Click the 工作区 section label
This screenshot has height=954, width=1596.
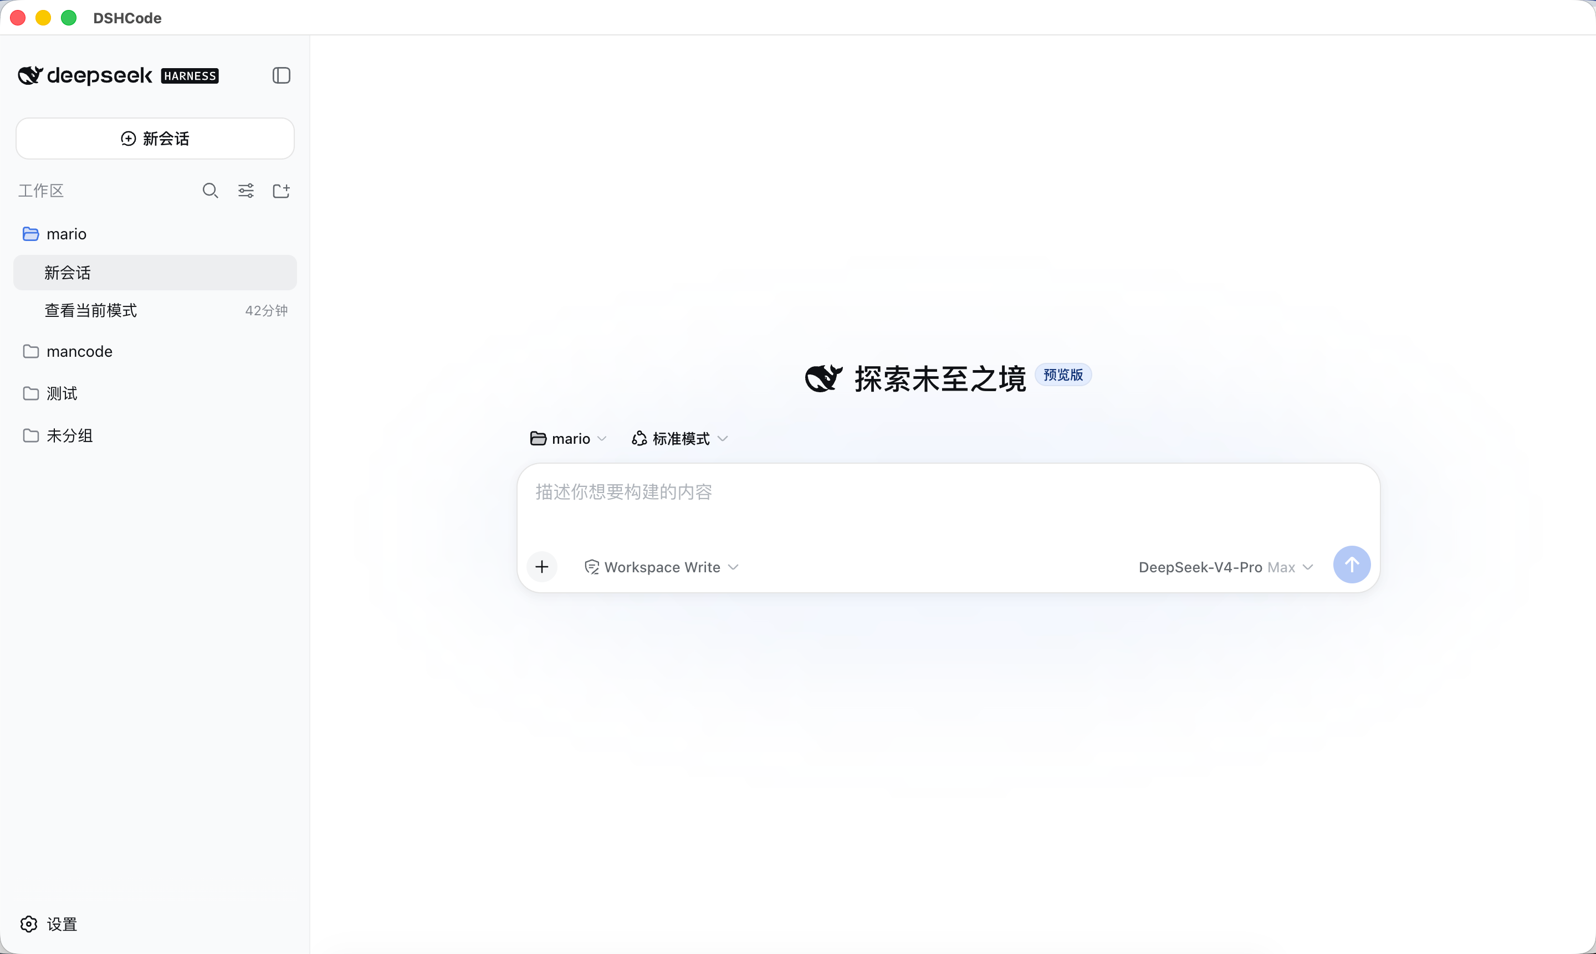(x=41, y=190)
